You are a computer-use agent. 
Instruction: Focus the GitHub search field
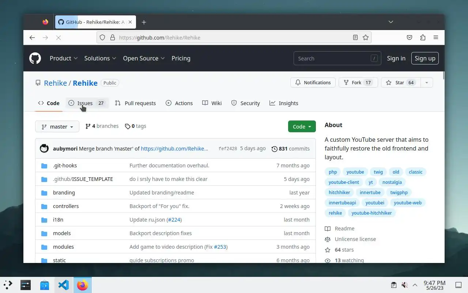click(337, 58)
